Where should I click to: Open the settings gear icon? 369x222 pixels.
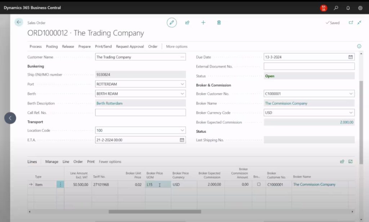(x=360, y=8)
